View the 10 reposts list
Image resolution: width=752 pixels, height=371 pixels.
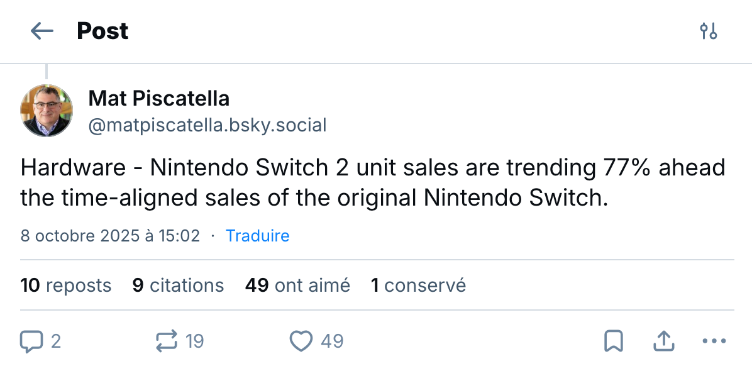(66, 285)
